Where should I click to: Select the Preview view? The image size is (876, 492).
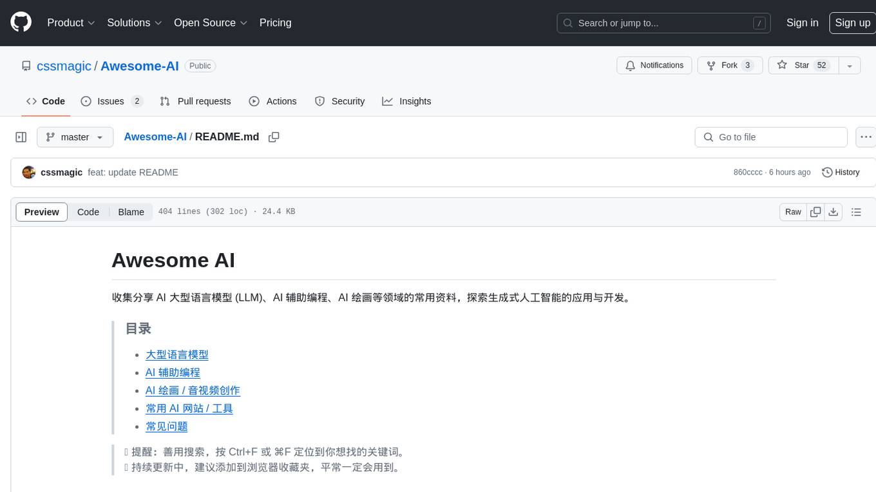(x=42, y=212)
